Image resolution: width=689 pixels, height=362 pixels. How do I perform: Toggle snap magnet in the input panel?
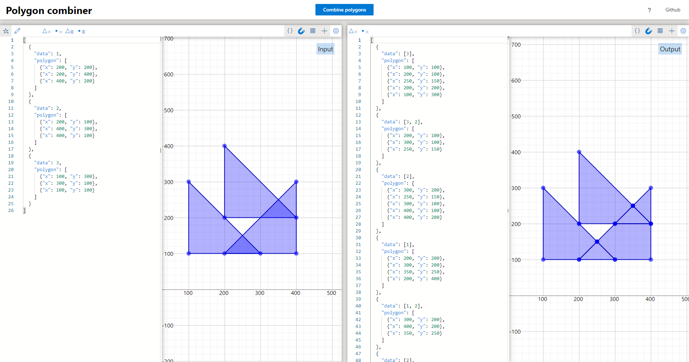coord(301,31)
